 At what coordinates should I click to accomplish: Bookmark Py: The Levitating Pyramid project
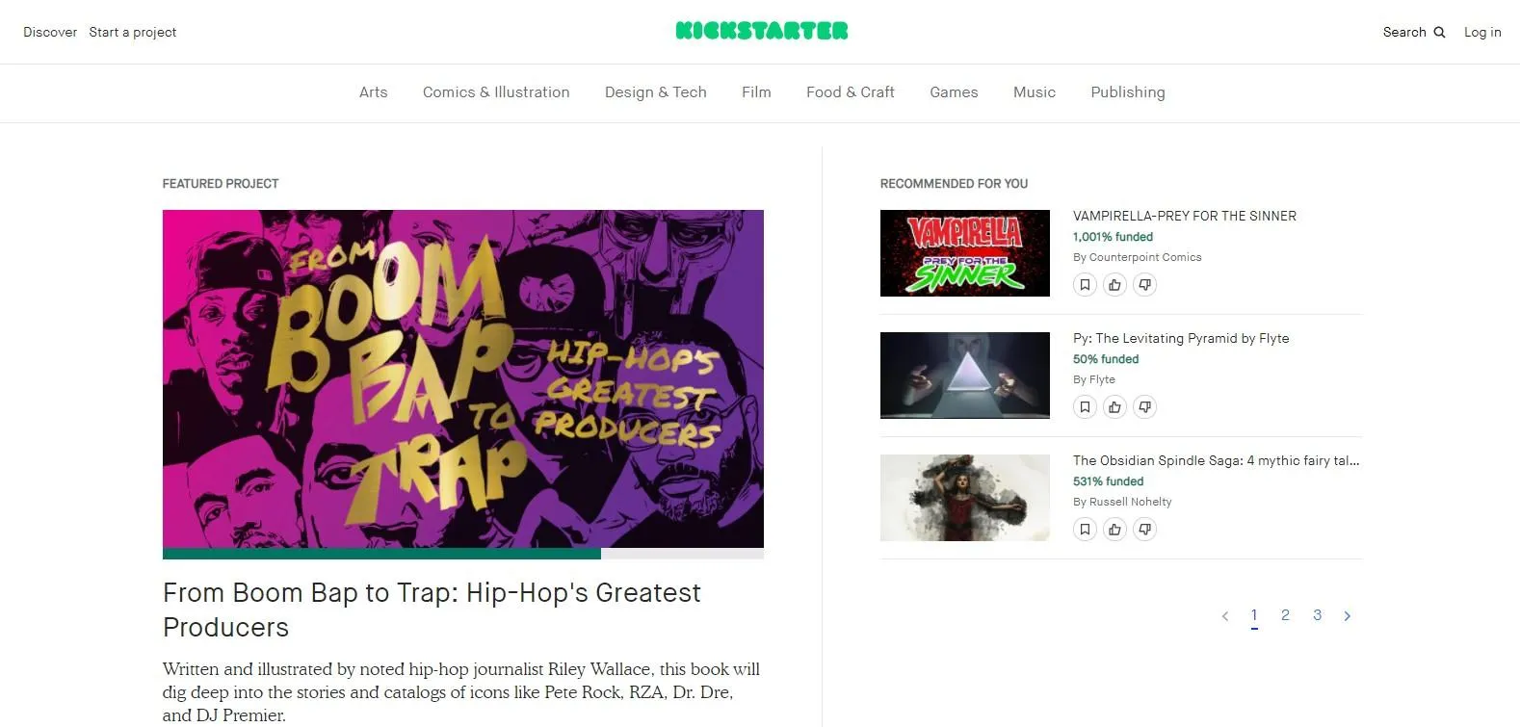[x=1085, y=407]
